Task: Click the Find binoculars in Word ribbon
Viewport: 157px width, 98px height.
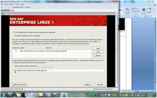Action: coord(133,8)
